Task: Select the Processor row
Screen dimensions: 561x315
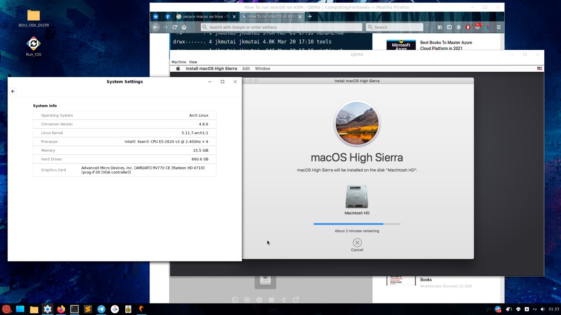Action: (x=124, y=142)
